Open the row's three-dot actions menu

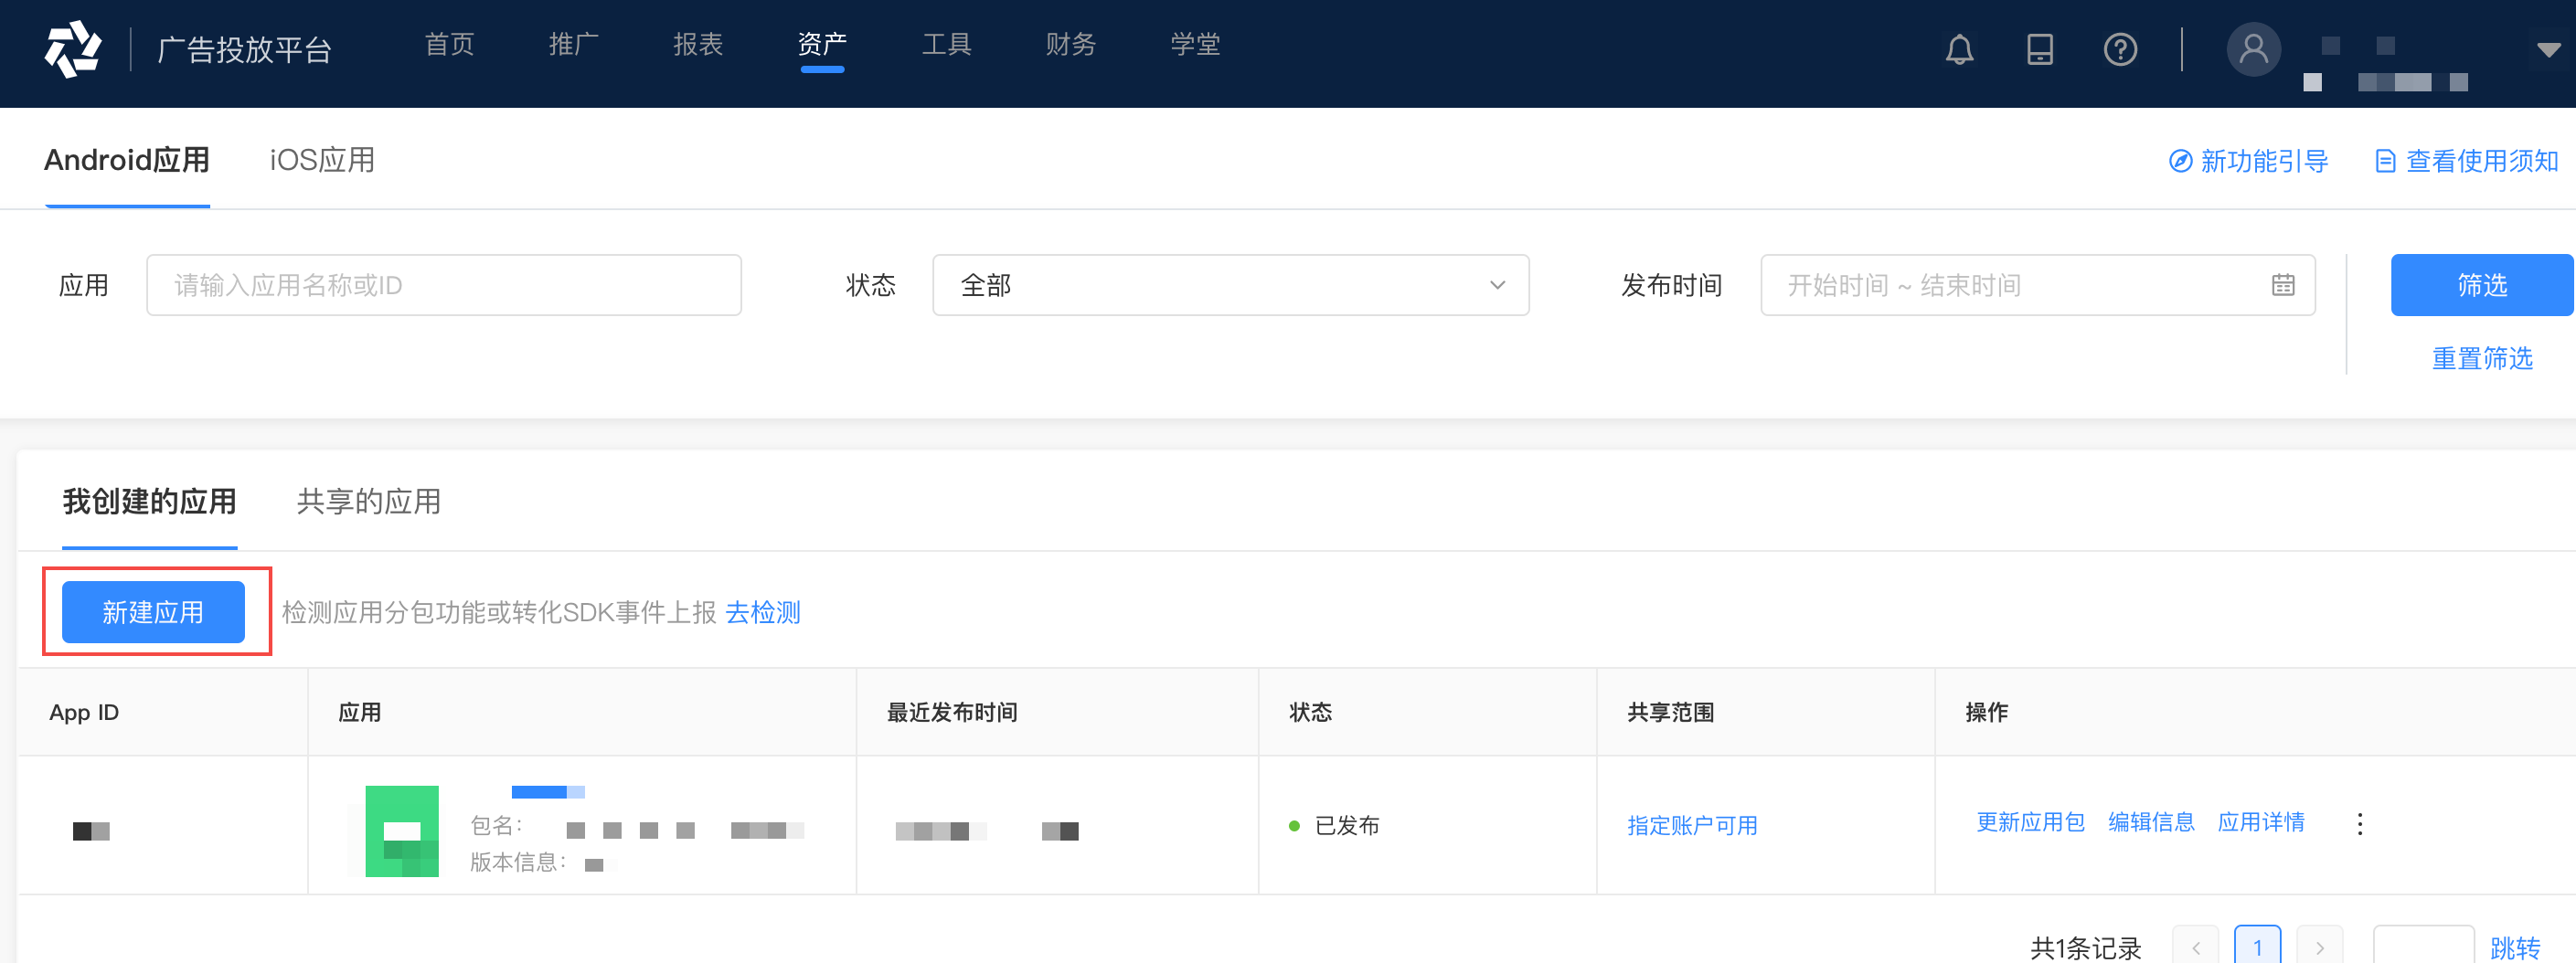click(x=2361, y=825)
